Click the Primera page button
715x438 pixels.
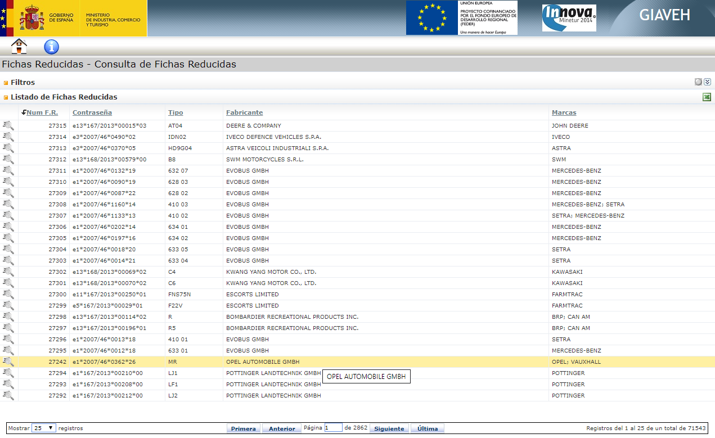tap(243, 428)
